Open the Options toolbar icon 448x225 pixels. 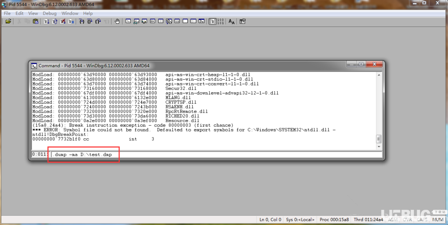[x=242, y=21]
